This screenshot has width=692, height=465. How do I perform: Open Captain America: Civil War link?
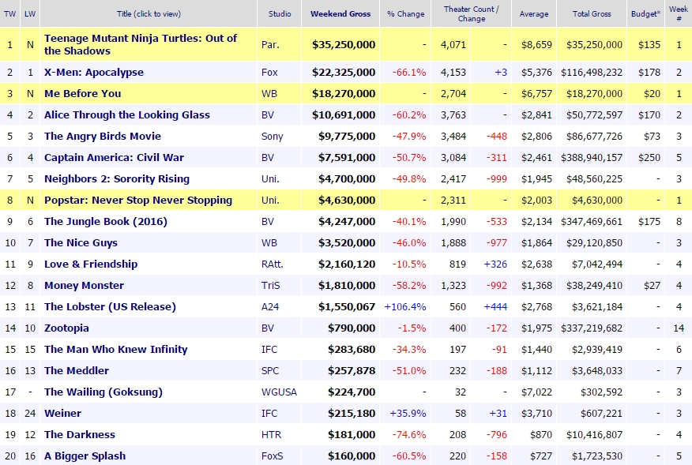pos(114,158)
